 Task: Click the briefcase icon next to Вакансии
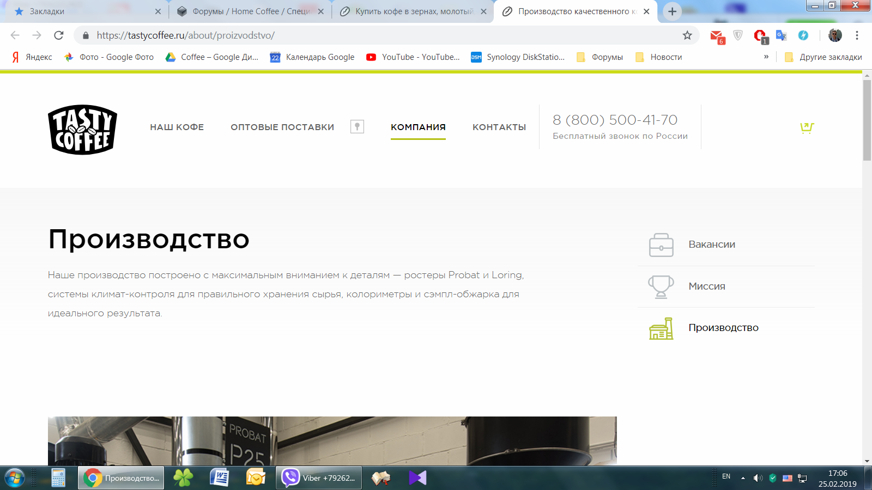coord(661,244)
